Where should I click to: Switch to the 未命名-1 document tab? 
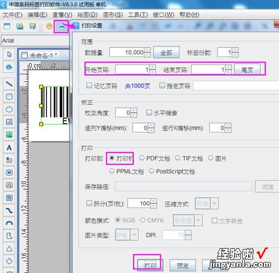(x=44, y=56)
